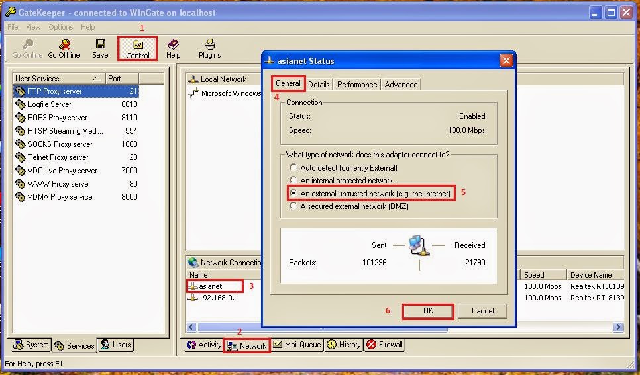Click the horizontal scrollbar right arrow
The height and width of the screenshot is (375, 640).
point(618,327)
